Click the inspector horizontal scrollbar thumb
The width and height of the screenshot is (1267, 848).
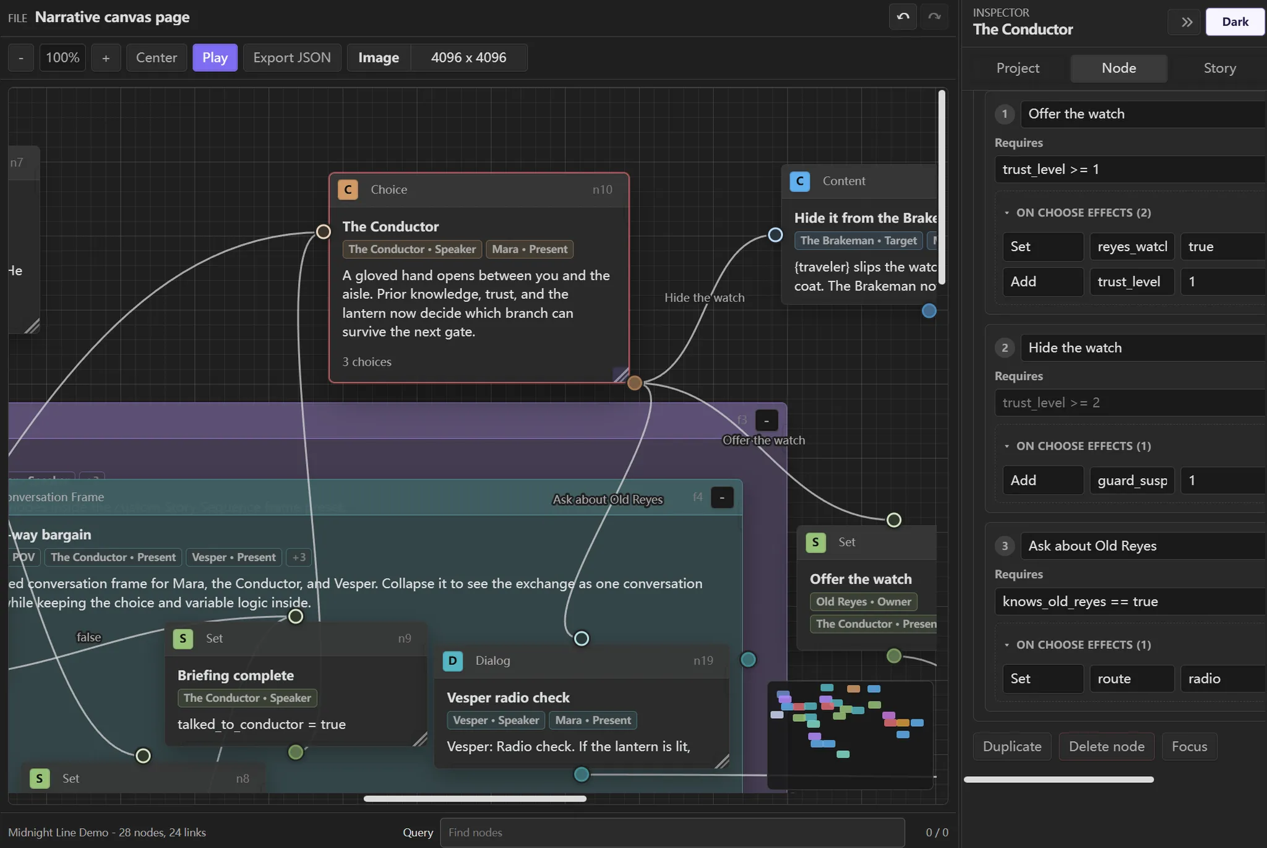coord(1059,779)
